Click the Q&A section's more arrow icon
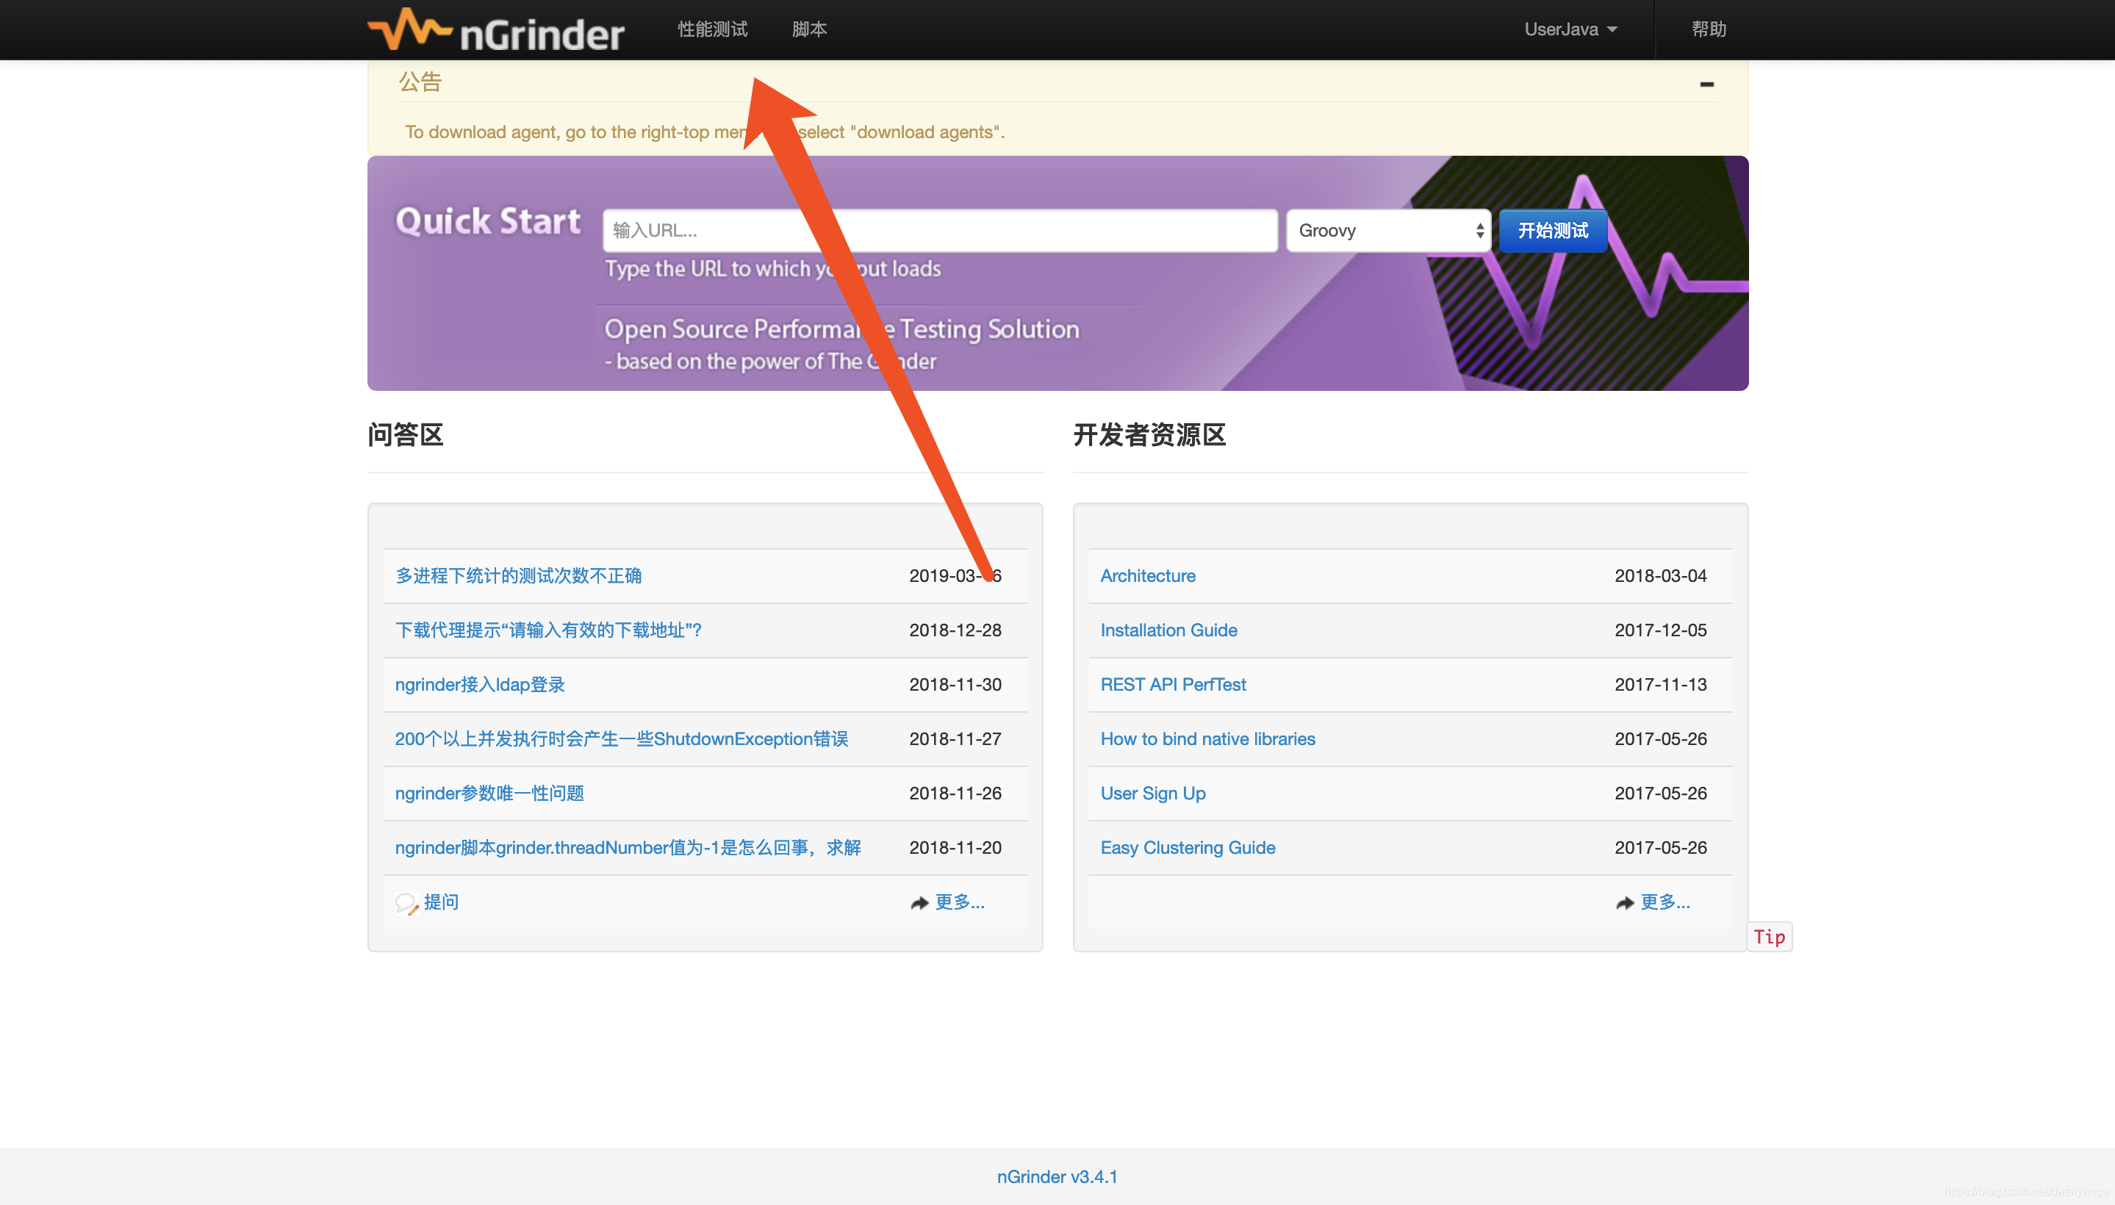Image resolution: width=2115 pixels, height=1205 pixels. [x=919, y=903]
